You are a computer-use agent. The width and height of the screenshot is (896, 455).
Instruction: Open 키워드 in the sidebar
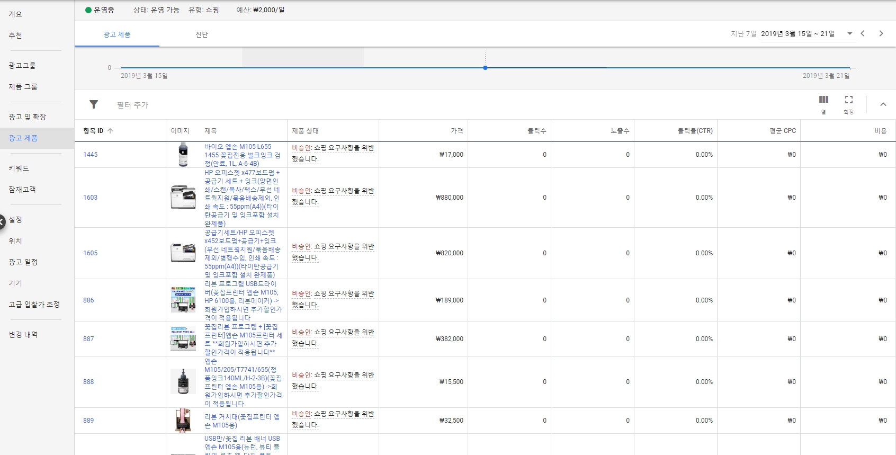(x=19, y=168)
